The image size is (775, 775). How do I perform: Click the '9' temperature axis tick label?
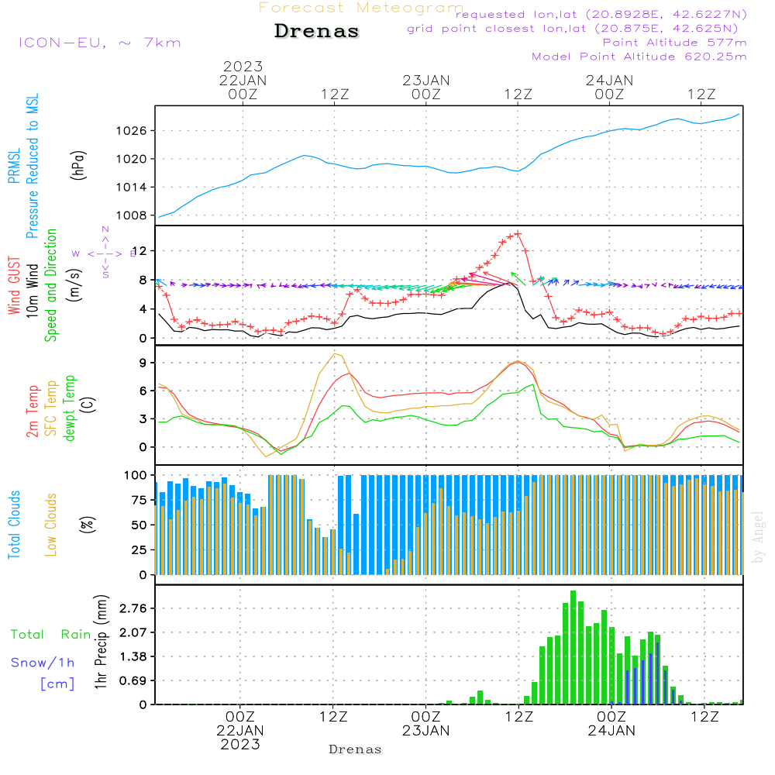pyautogui.click(x=143, y=363)
